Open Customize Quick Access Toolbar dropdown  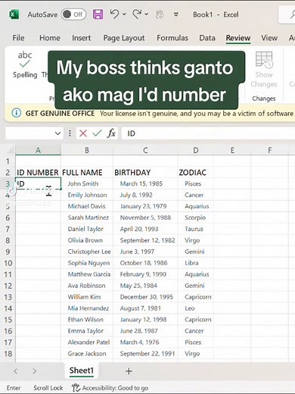pyautogui.click(x=176, y=14)
